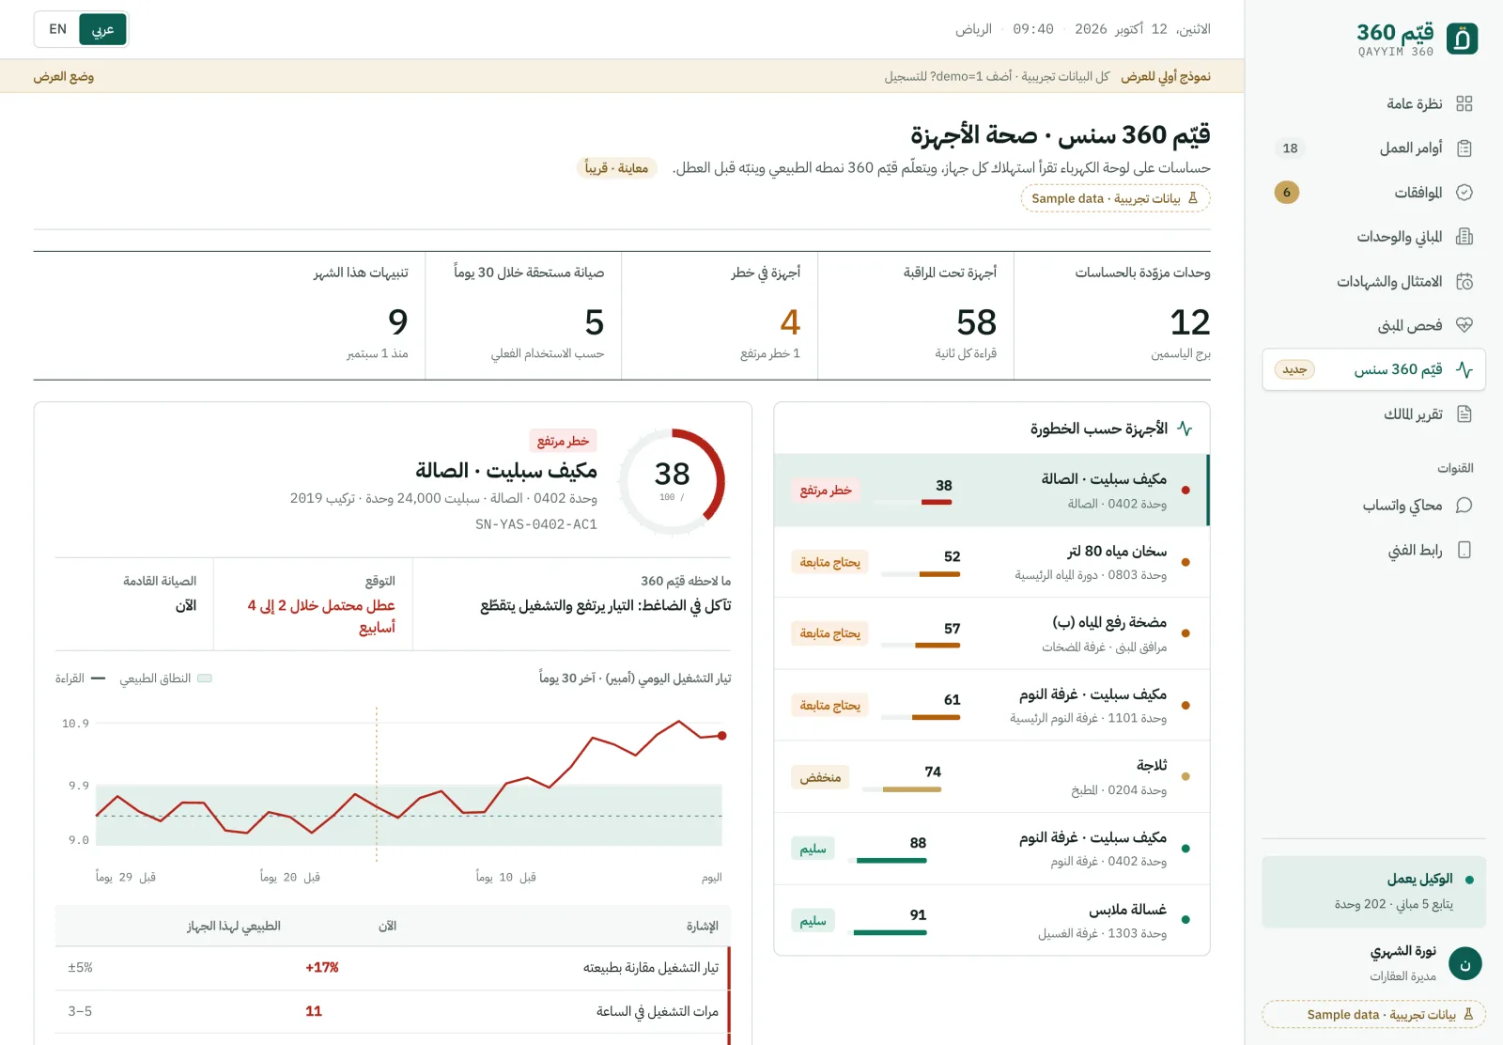Click the الامتثال والشهادات calendar icon
This screenshot has width=1503, height=1045.
point(1464,281)
